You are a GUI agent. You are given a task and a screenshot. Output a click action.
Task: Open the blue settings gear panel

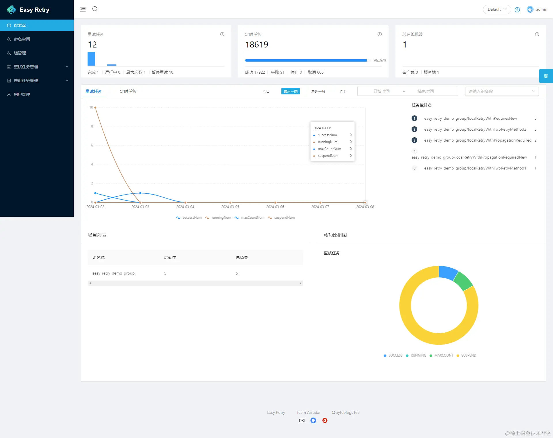[x=546, y=76]
